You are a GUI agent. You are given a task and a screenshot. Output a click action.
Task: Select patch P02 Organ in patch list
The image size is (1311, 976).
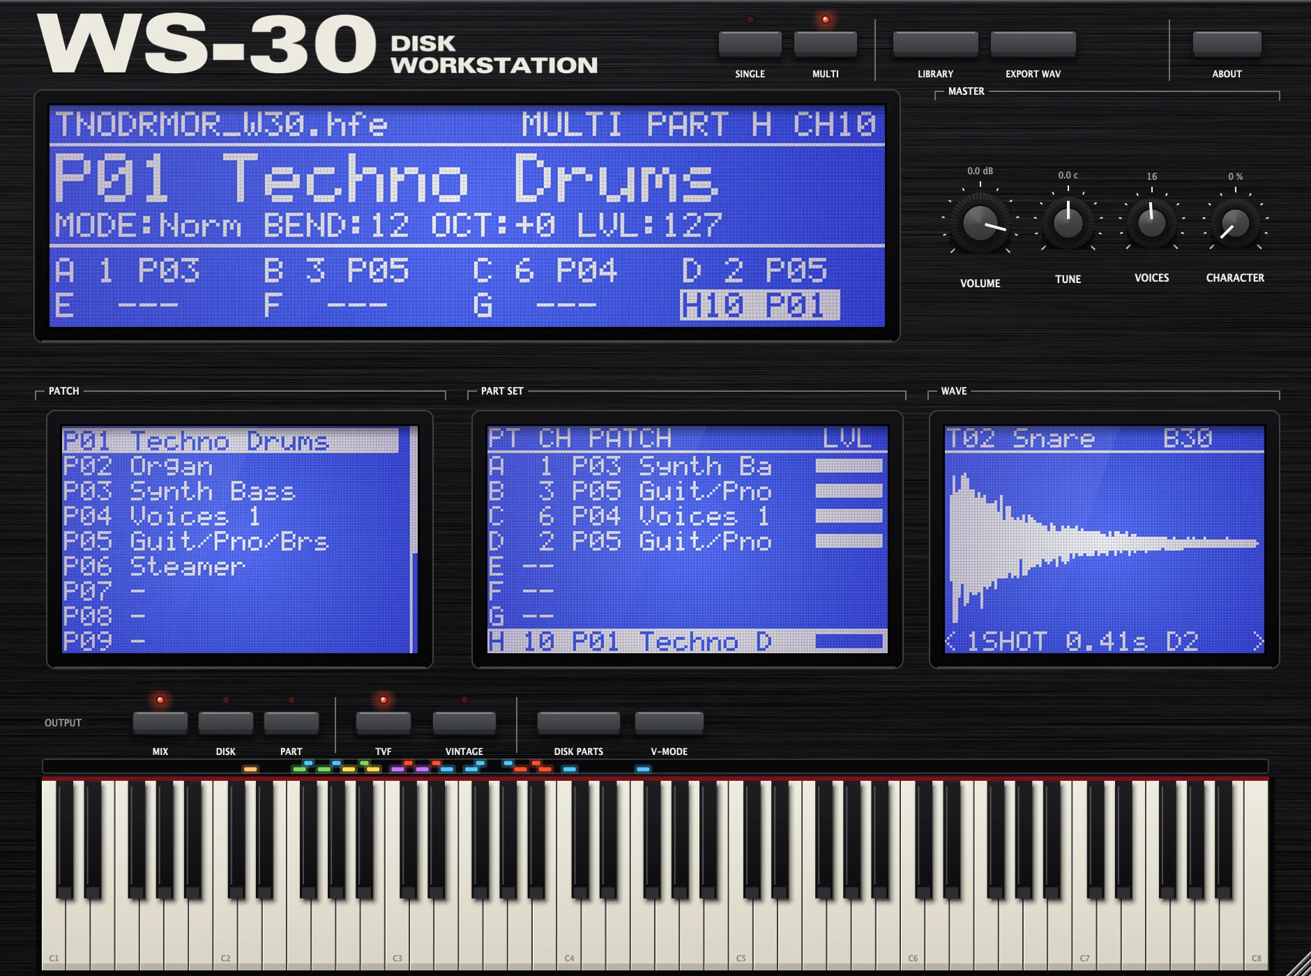pyautogui.click(x=230, y=466)
